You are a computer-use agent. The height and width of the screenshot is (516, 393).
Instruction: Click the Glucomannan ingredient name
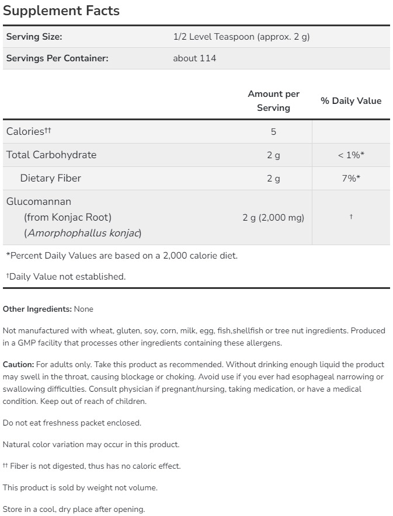pyautogui.click(x=39, y=201)
